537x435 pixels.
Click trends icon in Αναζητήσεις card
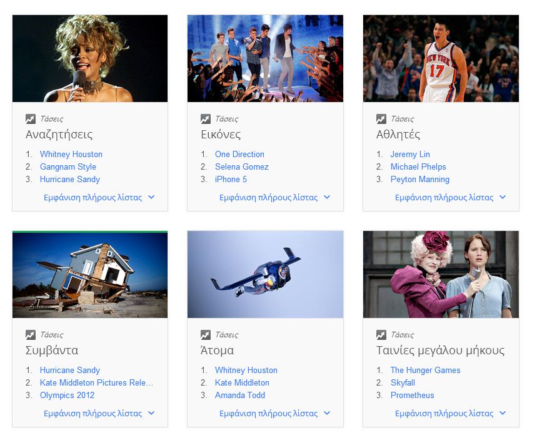pos(31,119)
